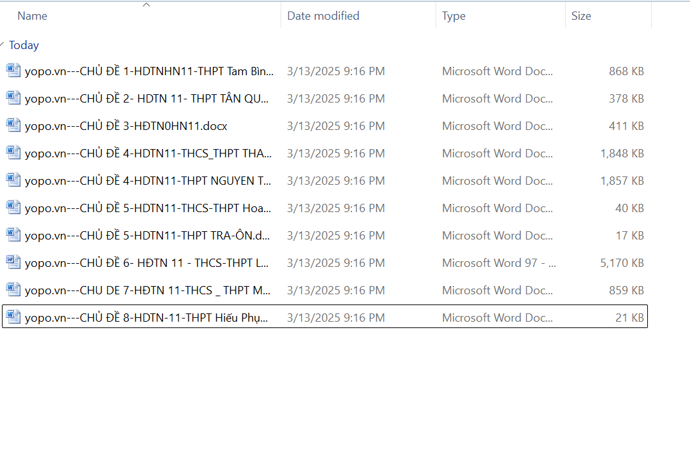Click Word 97 icon of CHỦ ĐỀ 6 file

click(x=13, y=262)
